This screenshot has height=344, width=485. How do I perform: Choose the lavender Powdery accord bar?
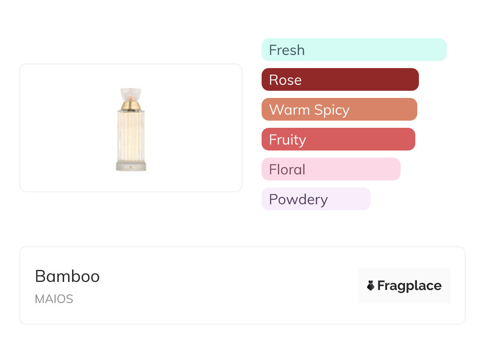pos(316,199)
